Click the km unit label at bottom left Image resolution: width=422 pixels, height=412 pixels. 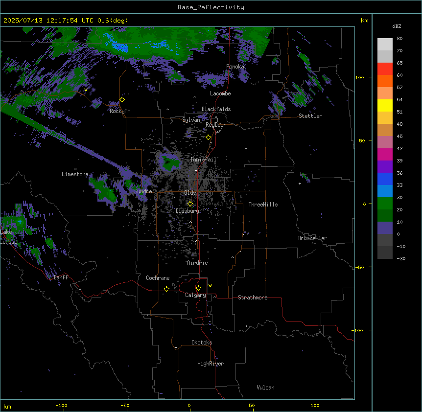[x=7, y=406]
